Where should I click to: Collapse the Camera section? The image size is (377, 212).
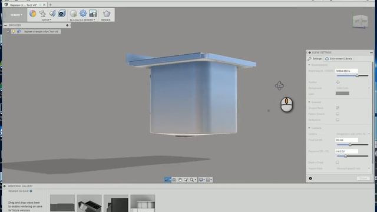click(309, 128)
